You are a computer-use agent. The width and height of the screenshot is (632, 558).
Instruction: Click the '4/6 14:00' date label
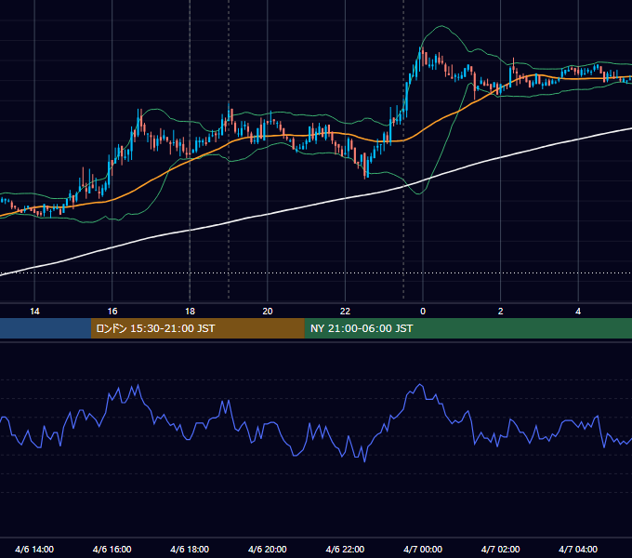(34, 549)
